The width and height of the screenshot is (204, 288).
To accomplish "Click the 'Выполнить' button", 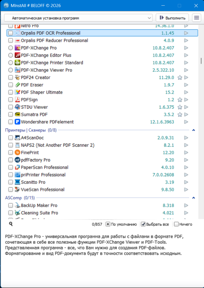I will pyautogui.click(x=172, y=18).
